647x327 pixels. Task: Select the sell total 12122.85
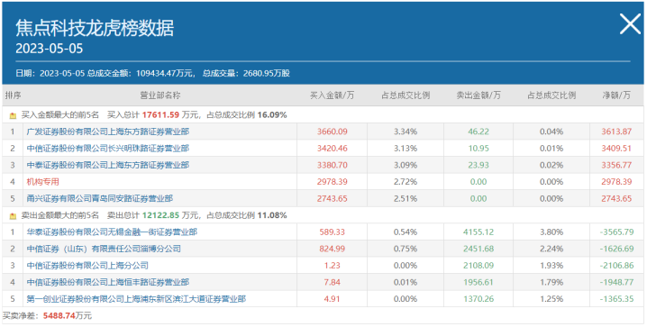[x=160, y=215]
